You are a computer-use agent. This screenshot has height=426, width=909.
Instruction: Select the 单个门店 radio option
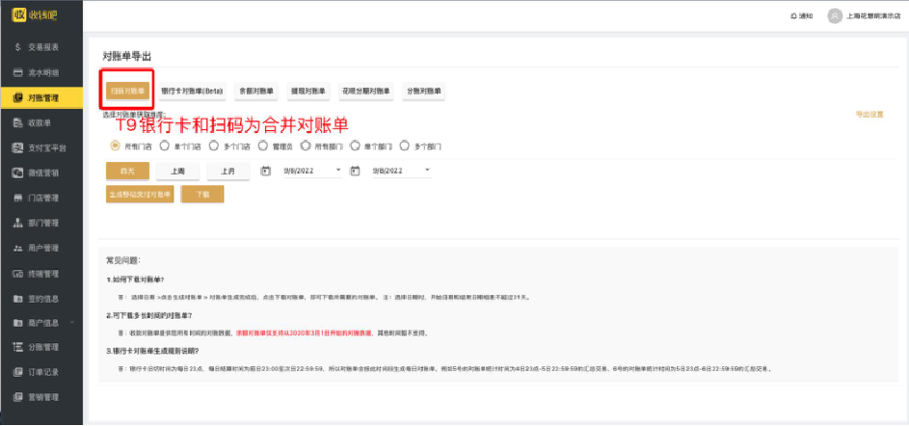click(164, 146)
